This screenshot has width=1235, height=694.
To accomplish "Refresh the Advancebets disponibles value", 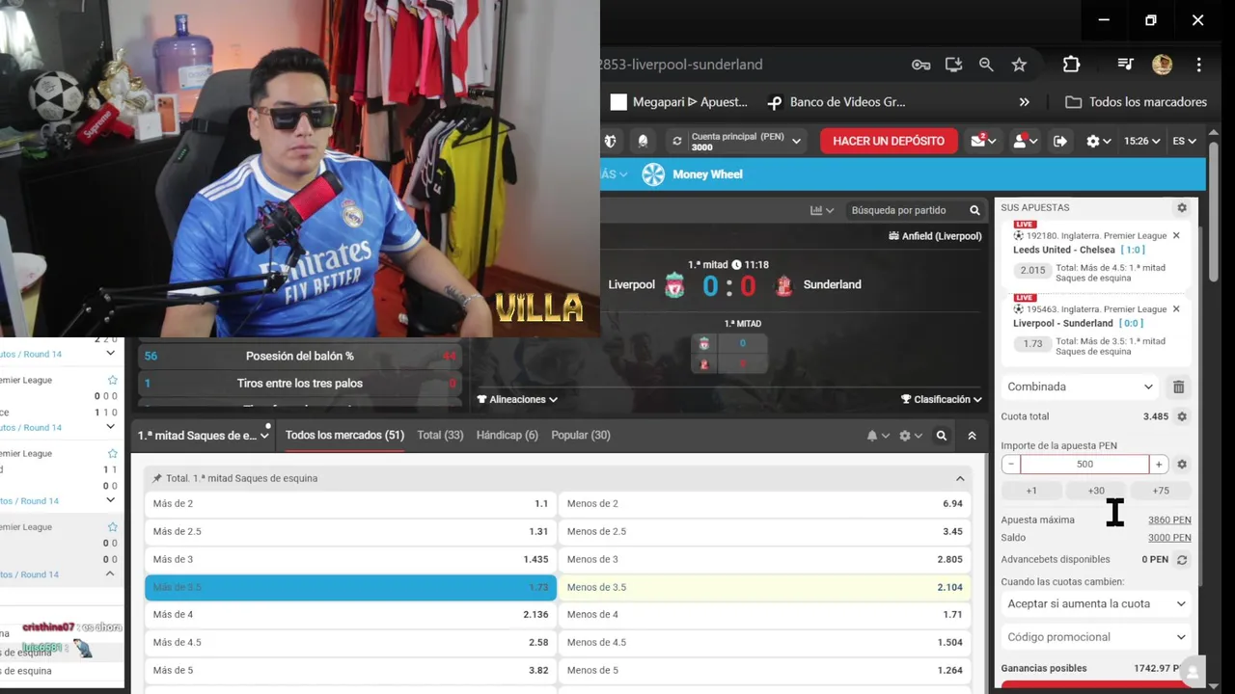I will 1181,559.
